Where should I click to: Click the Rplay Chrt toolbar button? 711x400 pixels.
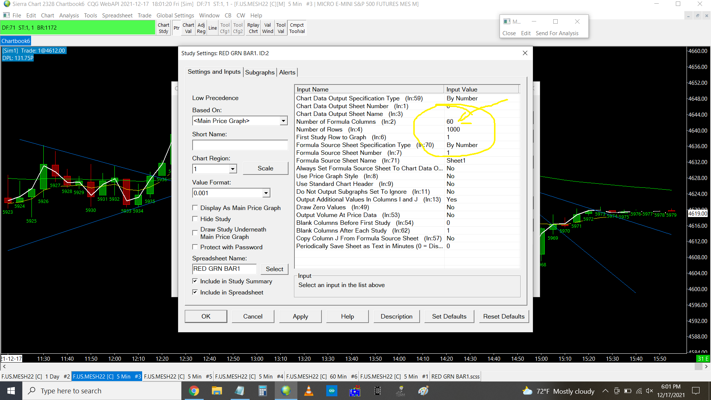pyautogui.click(x=253, y=28)
